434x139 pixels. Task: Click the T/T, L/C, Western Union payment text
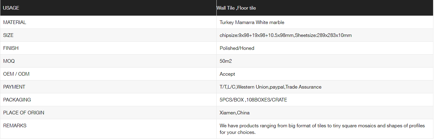click(271, 87)
